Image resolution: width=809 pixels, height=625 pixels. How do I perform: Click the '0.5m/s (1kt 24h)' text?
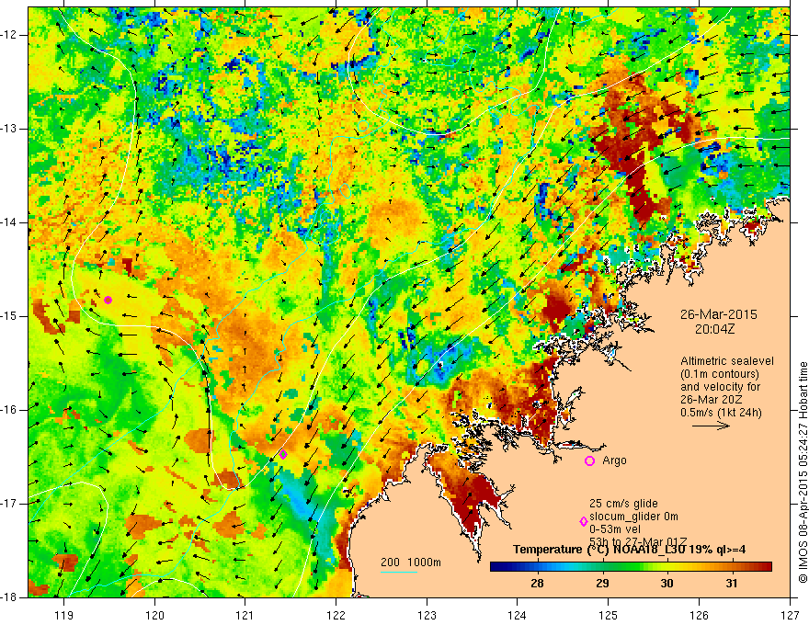tap(721, 413)
